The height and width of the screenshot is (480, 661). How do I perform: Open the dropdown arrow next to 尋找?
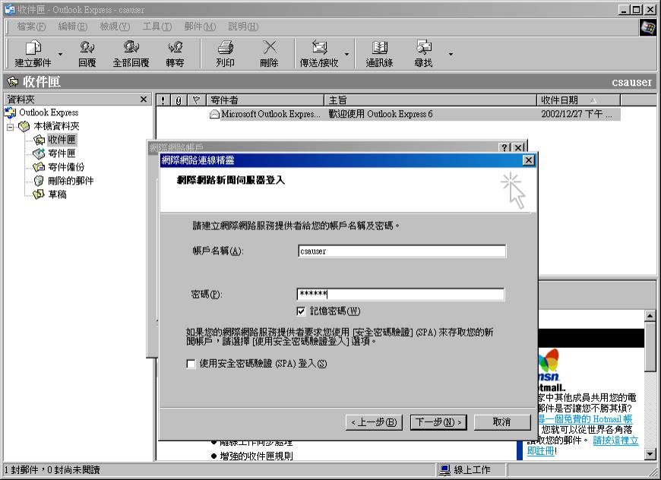(451, 54)
